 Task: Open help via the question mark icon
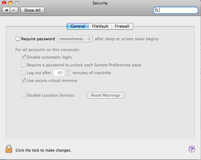click(x=192, y=149)
